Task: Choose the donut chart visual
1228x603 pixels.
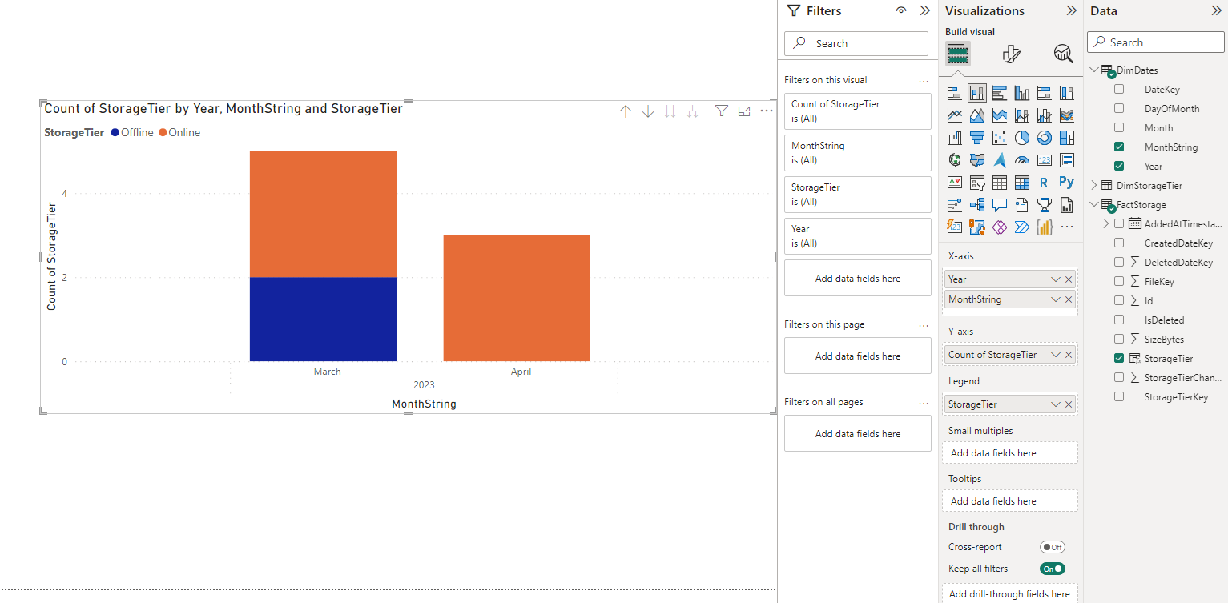Action: [1044, 138]
